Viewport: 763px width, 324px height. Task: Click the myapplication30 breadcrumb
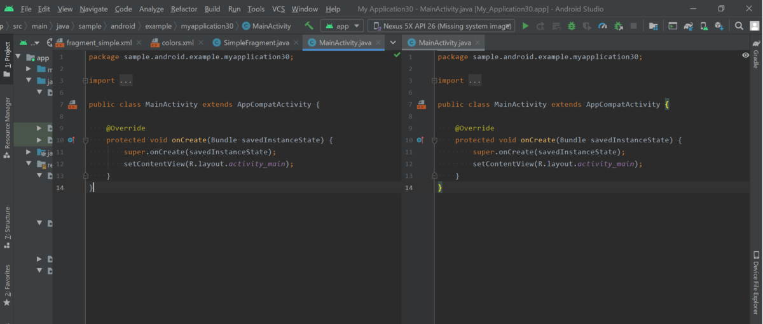coord(207,26)
